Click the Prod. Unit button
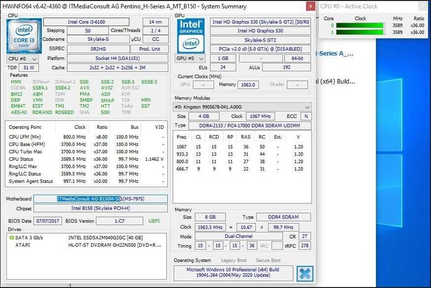Screen dimensions: 431x288 [150, 49]
